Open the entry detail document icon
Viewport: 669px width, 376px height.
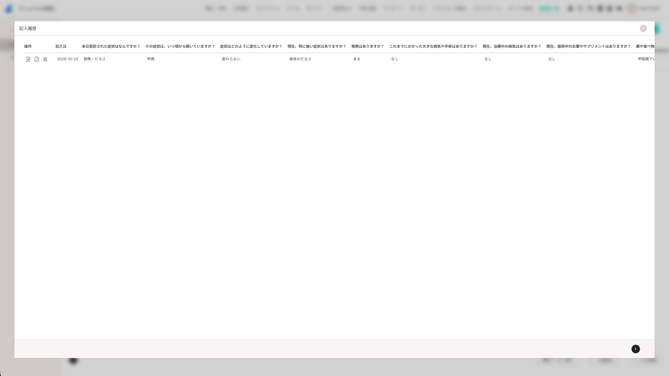(28, 59)
